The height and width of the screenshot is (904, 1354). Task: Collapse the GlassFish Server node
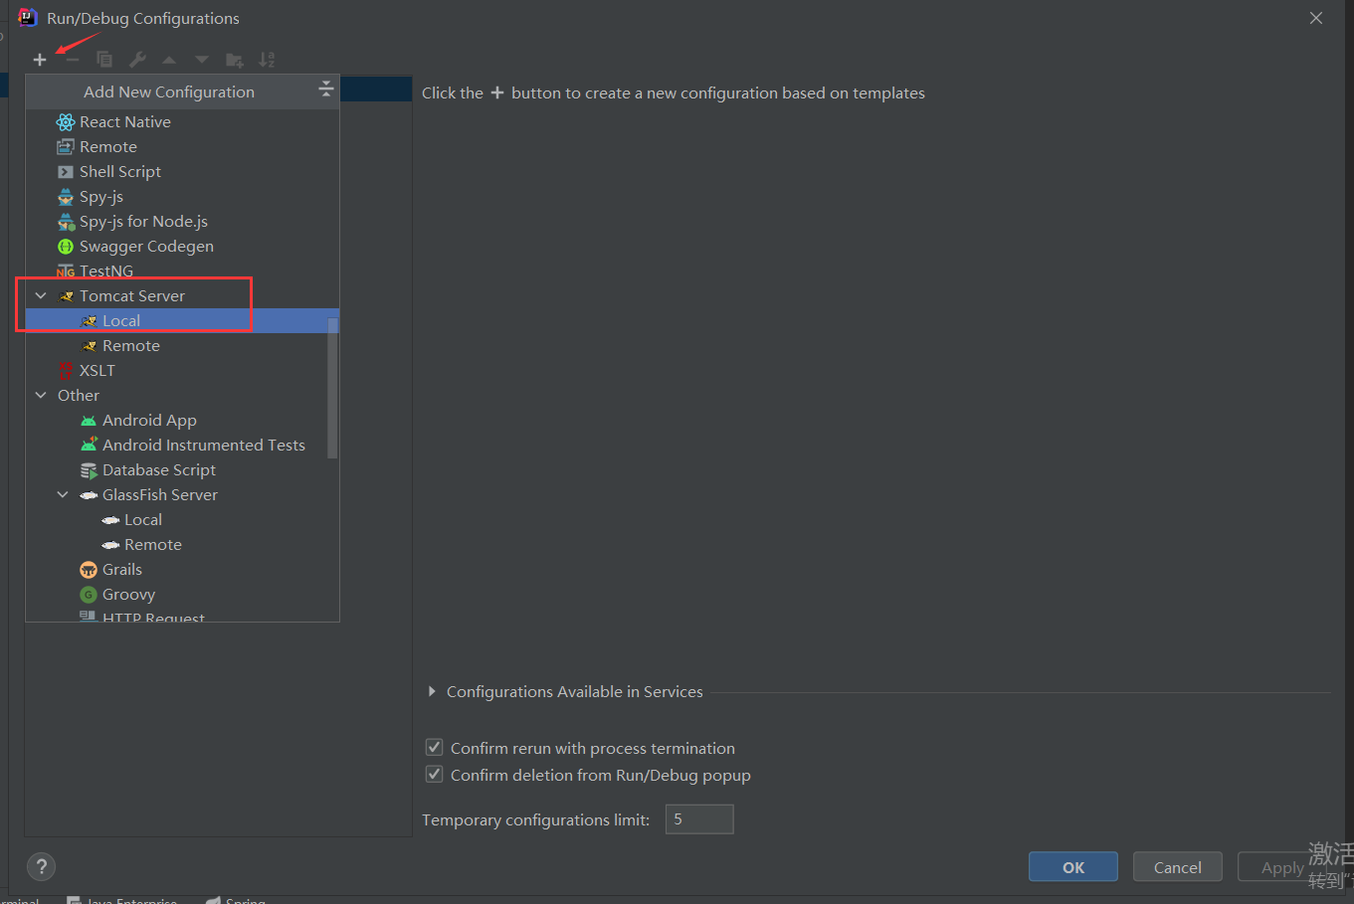[x=63, y=494]
